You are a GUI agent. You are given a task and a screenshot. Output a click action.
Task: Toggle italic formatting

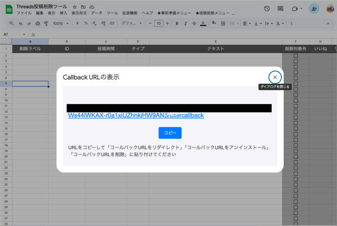(x=185, y=23)
